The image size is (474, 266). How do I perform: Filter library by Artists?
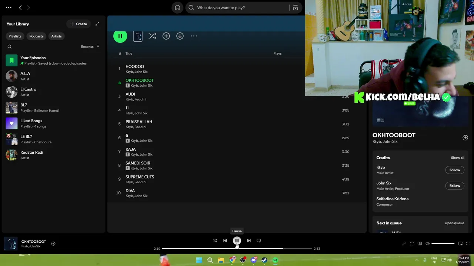(x=56, y=36)
